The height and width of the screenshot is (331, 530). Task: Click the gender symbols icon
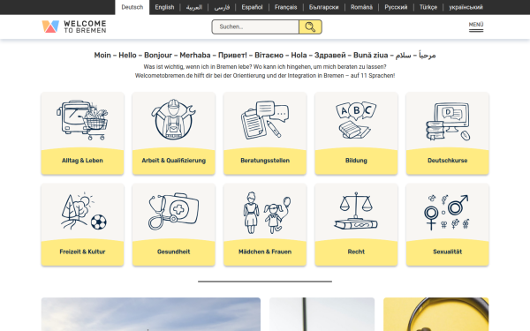tap(446, 212)
